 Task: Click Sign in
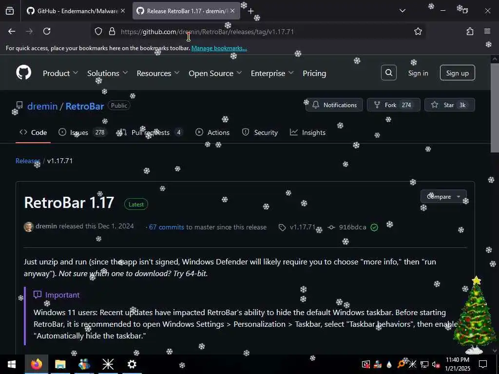point(418,73)
